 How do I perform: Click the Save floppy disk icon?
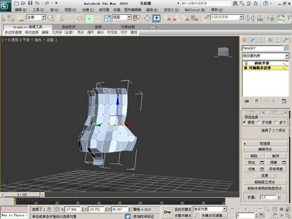click(x=30, y=3)
